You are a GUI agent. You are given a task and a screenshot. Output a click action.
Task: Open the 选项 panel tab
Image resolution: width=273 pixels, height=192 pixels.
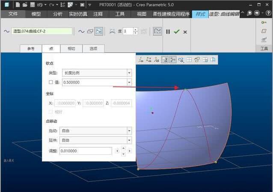pyautogui.click(x=93, y=49)
